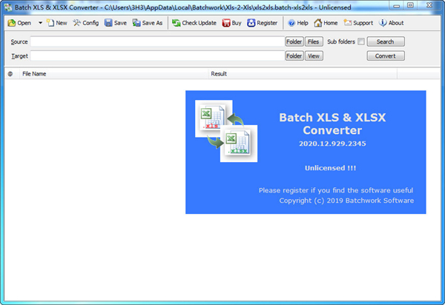Image resolution: width=445 pixels, height=305 pixels.
Task: Open Support from toolbar
Action: [358, 23]
